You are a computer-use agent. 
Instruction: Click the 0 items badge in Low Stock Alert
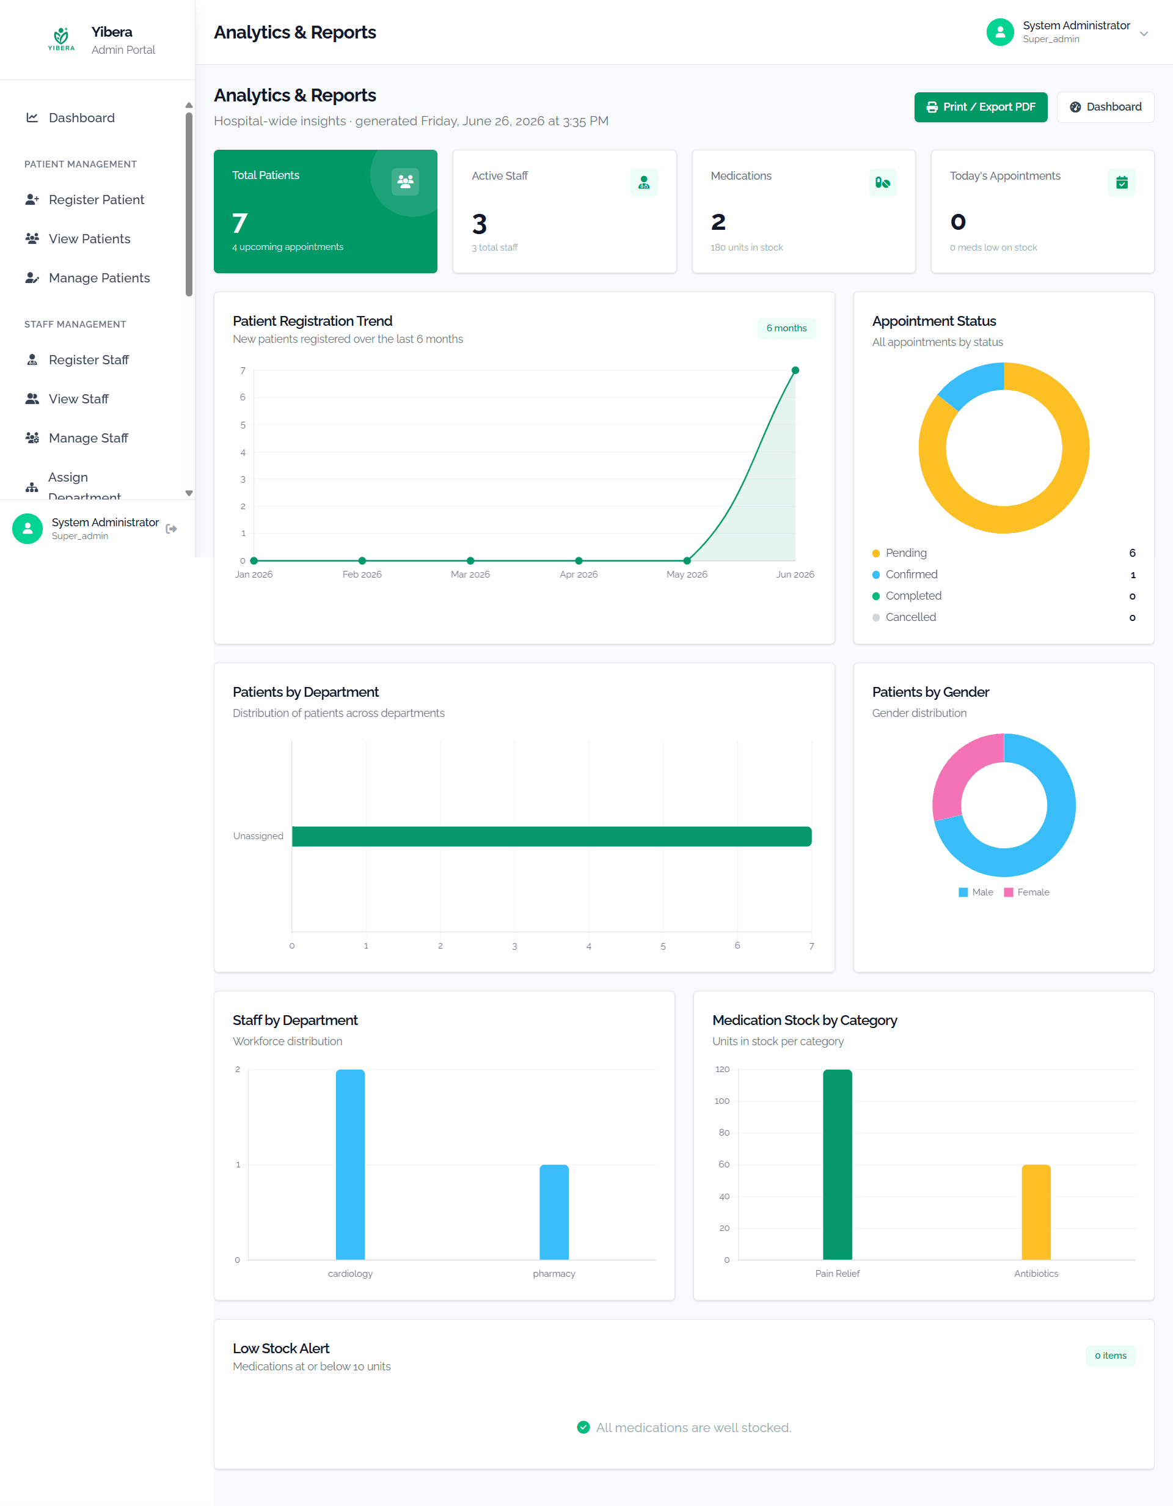pos(1110,1356)
